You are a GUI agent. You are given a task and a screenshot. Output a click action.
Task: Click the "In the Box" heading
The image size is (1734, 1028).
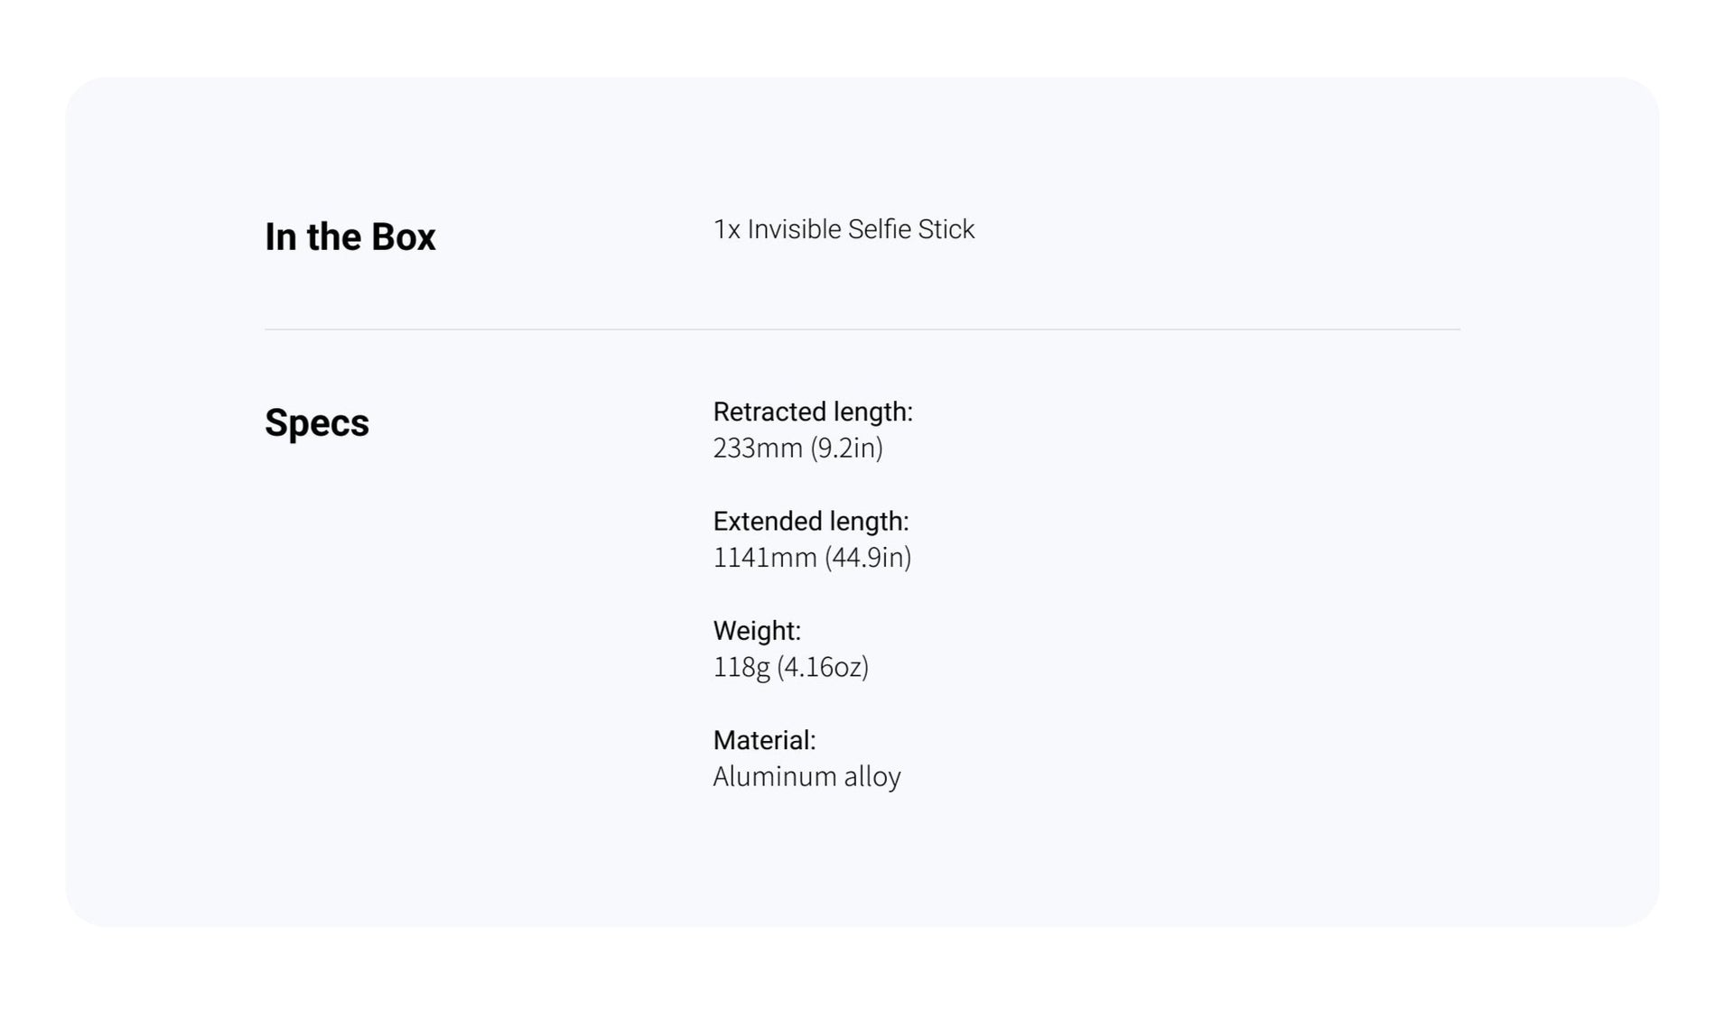[350, 237]
